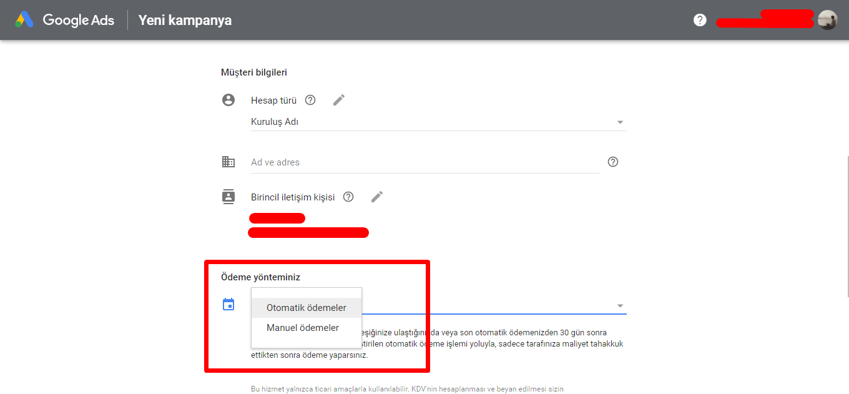The image size is (849, 394).
Task: Open the profile avatar menu
Action: (827, 20)
